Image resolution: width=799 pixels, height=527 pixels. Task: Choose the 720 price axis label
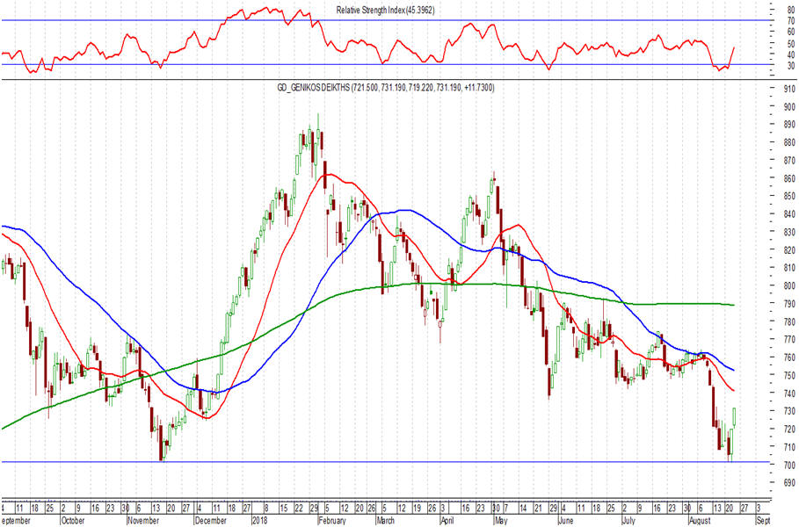click(x=789, y=429)
